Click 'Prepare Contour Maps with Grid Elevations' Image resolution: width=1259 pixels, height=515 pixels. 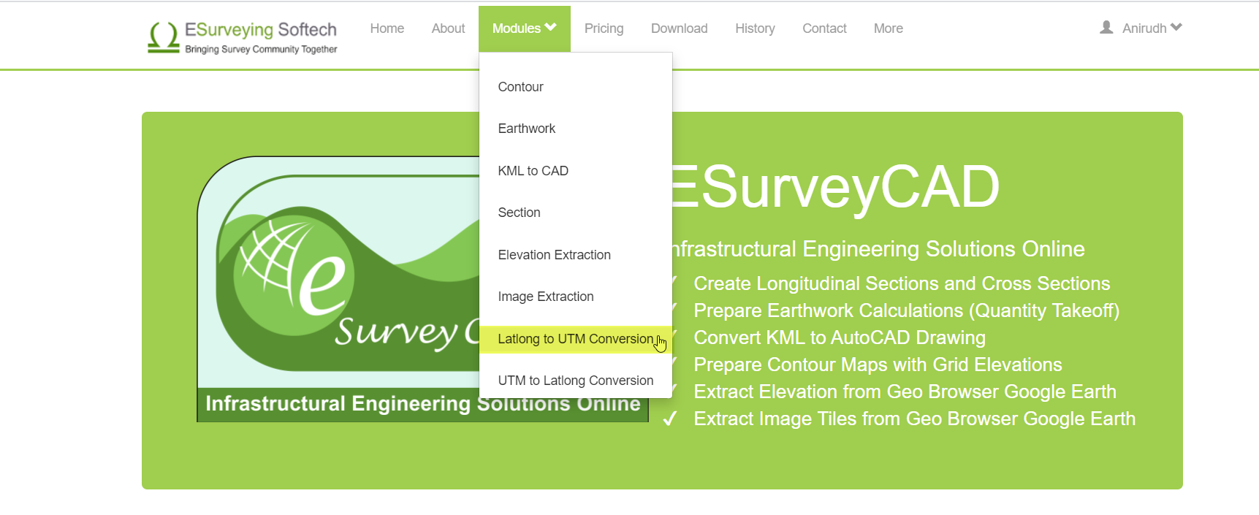878,365
